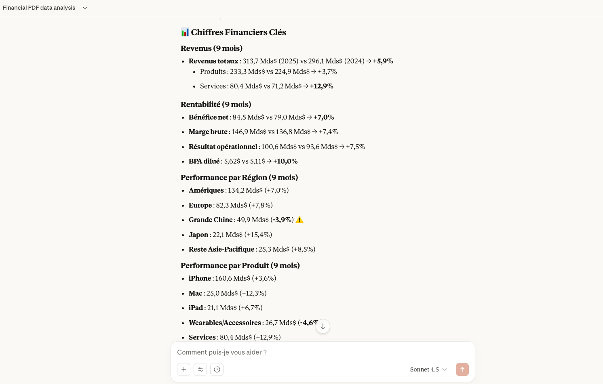This screenshot has height=384, width=603.
Task: Click the Bénéfice net bold label
Action: click(209, 118)
